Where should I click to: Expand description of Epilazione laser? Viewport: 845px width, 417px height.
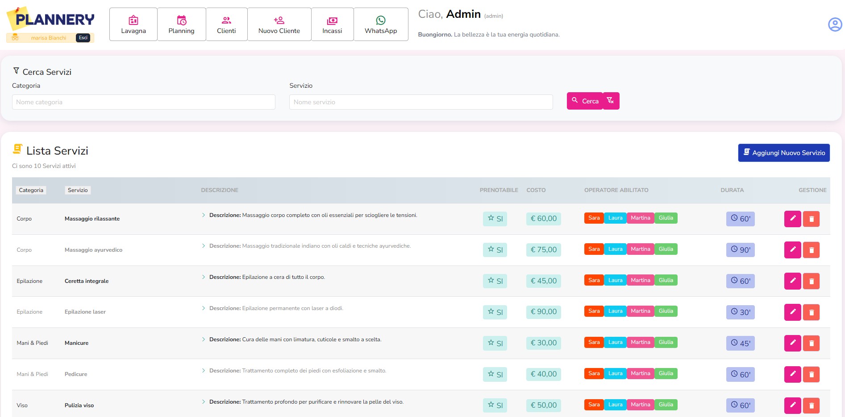[204, 308]
